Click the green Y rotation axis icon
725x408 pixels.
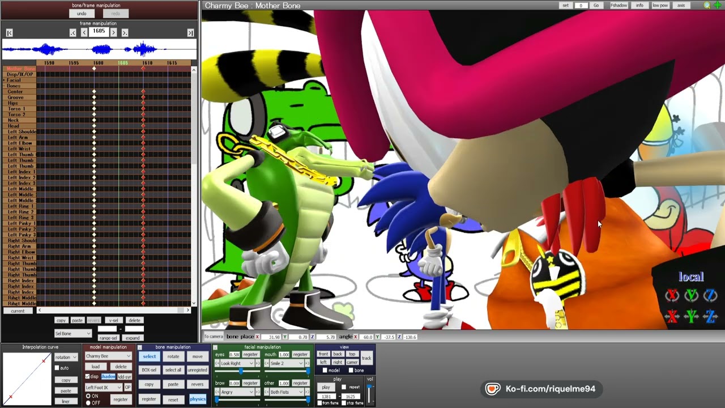click(692, 295)
